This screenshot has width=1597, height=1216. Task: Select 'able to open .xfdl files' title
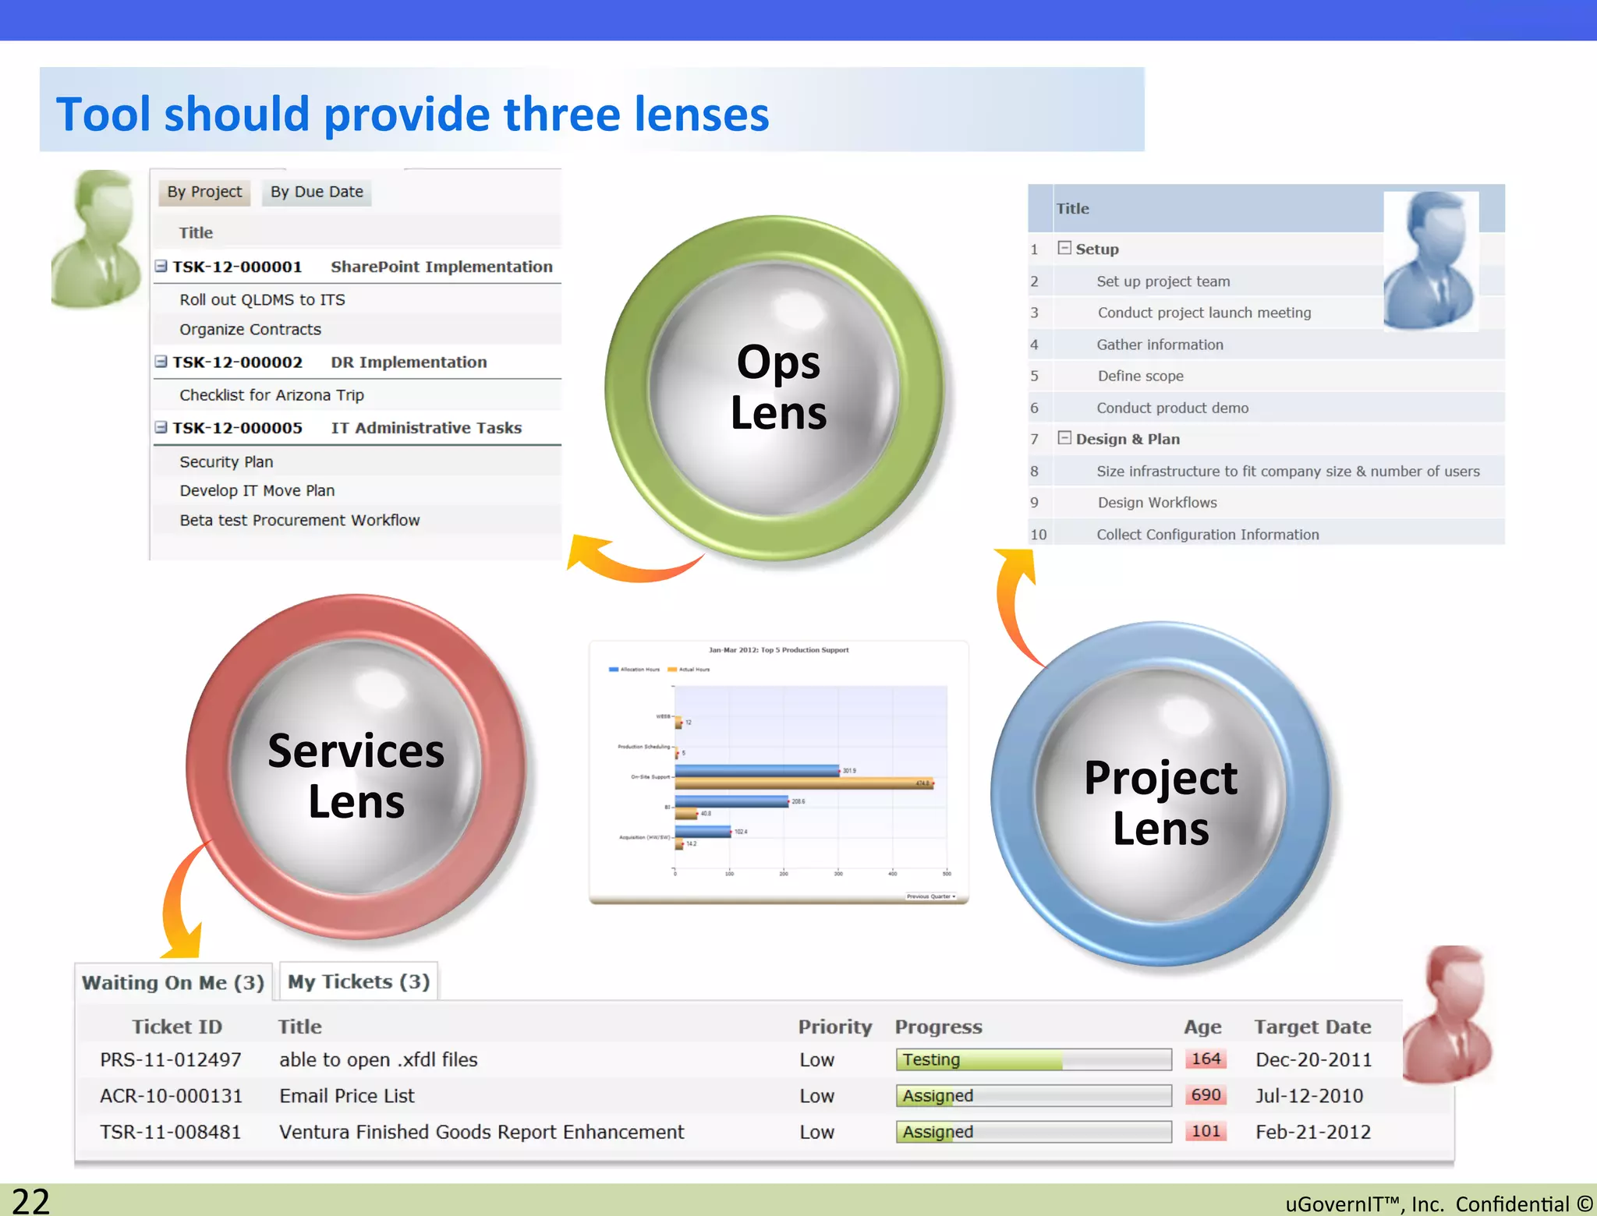click(378, 1059)
